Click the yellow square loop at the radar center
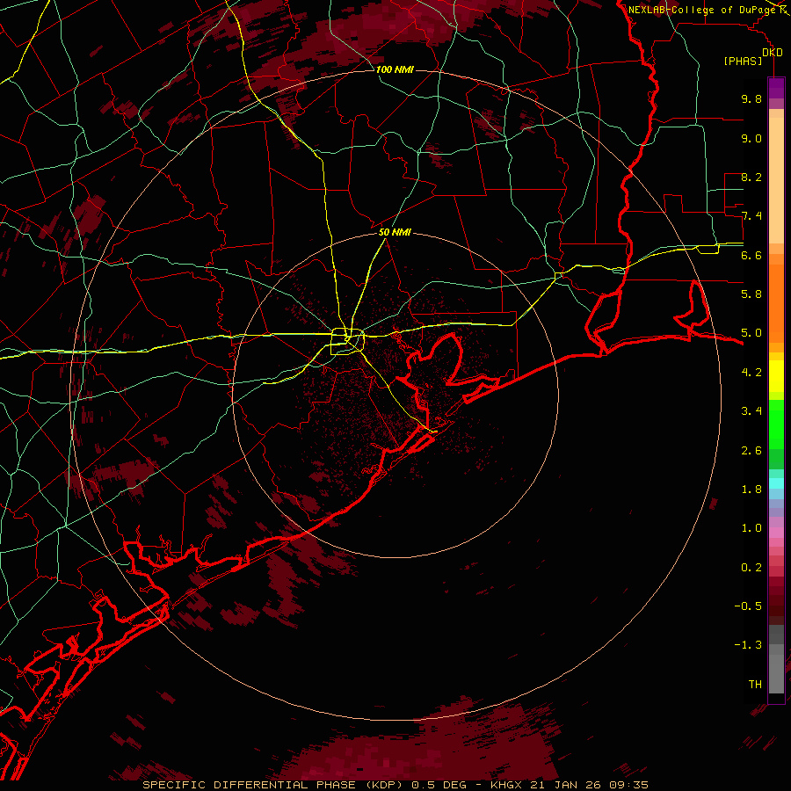The image size is (791, 791). (347, 342)
